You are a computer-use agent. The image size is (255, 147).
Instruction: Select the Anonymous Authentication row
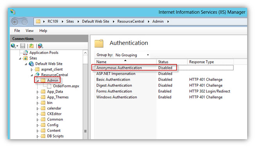(x=164, y=68)
